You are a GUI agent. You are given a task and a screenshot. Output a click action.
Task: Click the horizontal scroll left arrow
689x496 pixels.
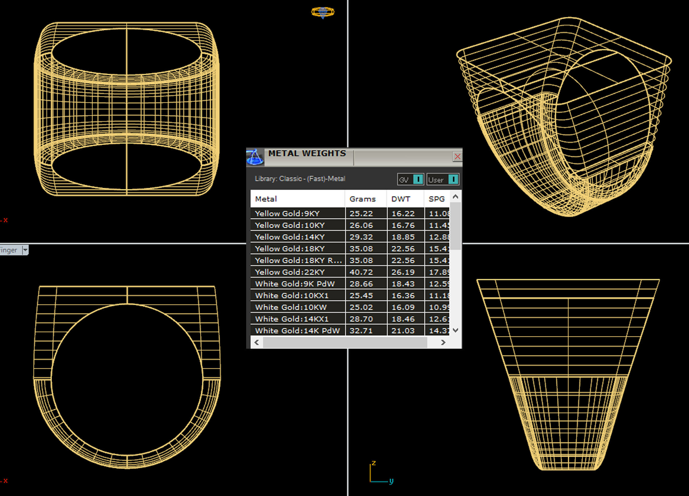pos(257,342)
